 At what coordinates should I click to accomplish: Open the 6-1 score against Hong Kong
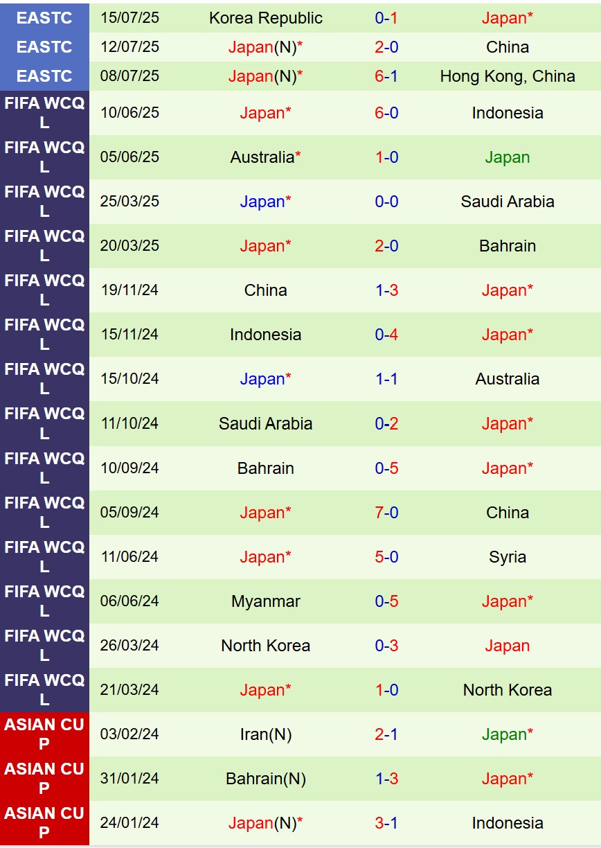point(386,76)
